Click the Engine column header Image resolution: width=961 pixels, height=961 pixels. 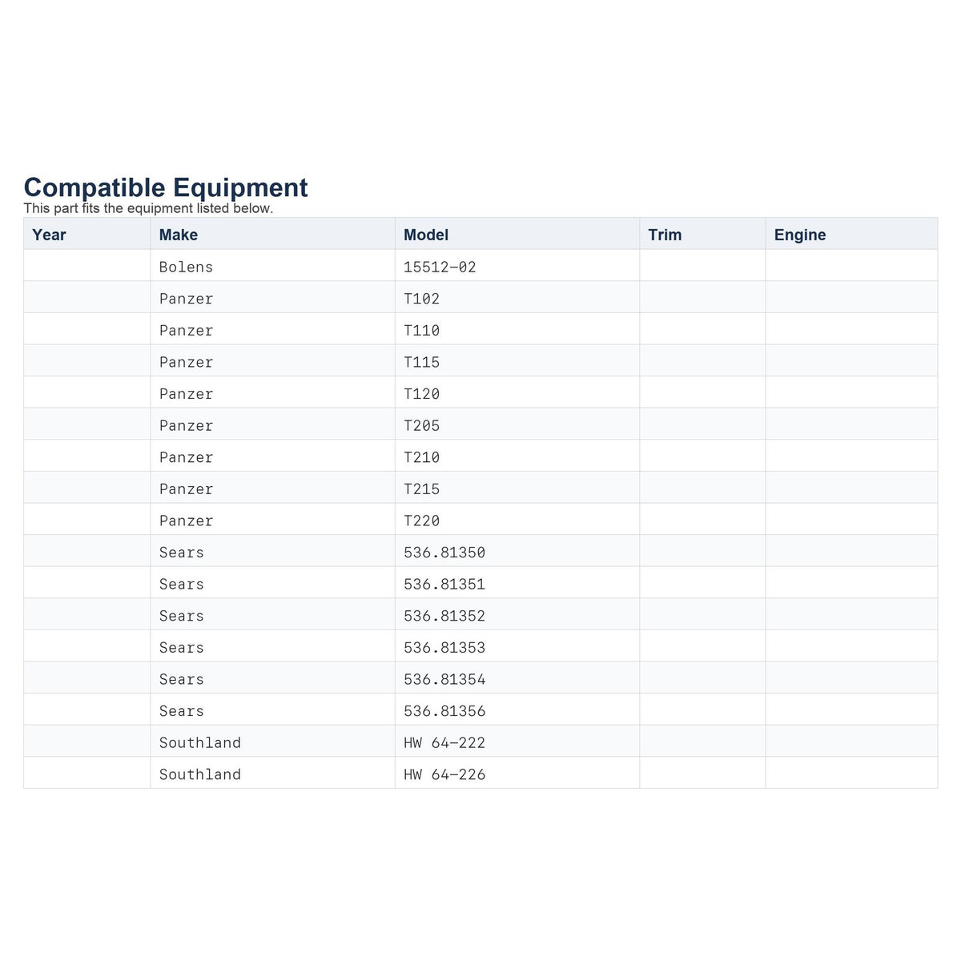851,234
